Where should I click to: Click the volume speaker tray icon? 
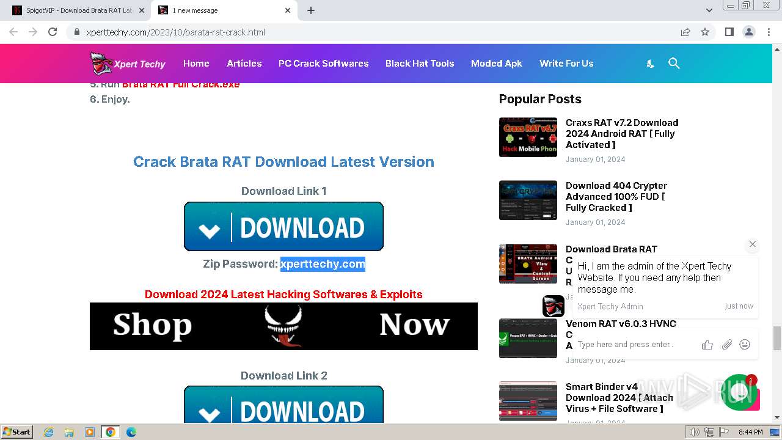695,432
